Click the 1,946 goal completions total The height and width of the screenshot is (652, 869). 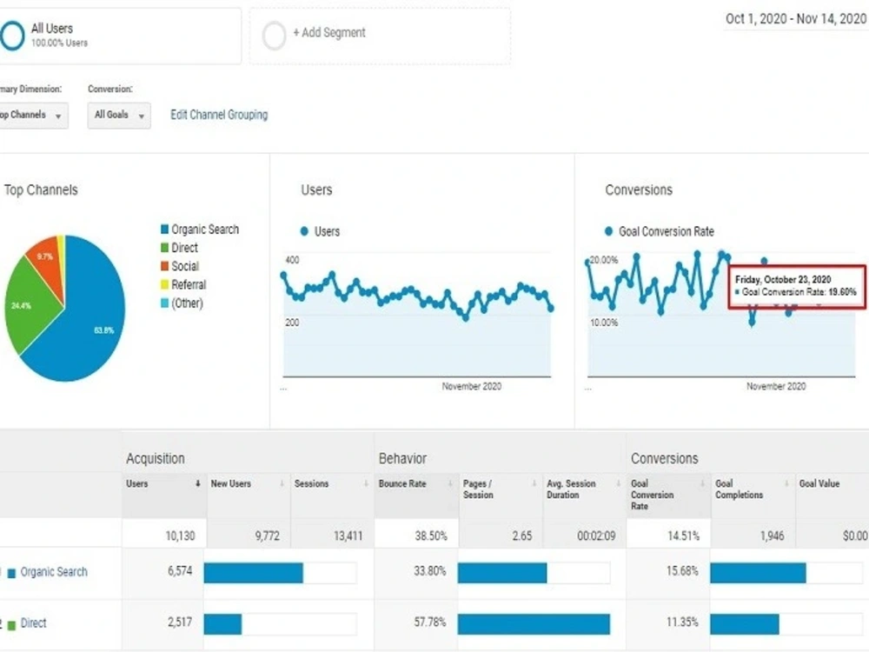tap(772, 536)
